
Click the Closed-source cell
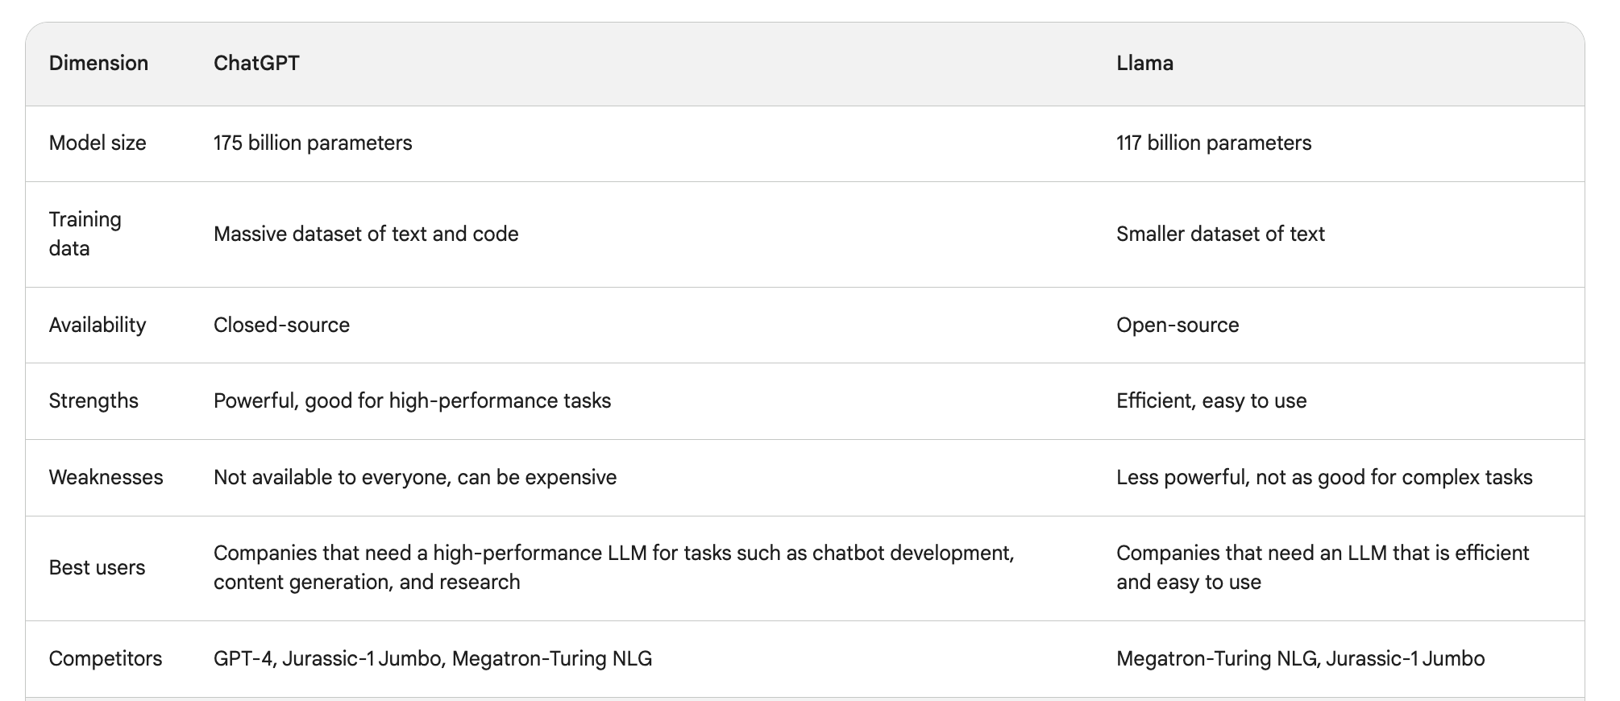point(281,325)
